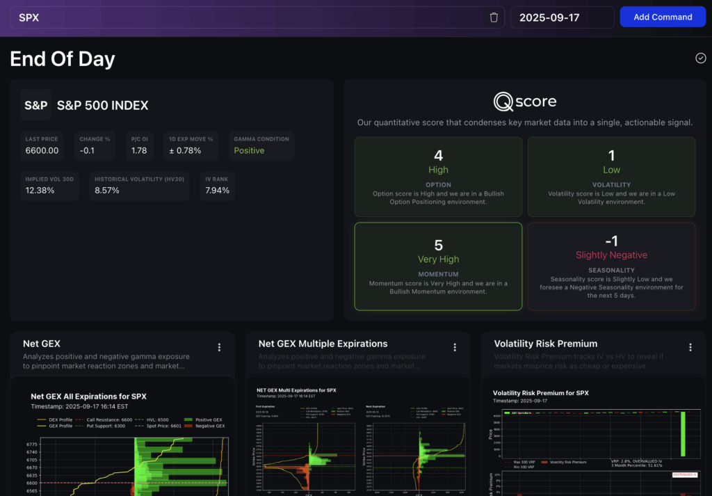Click the Last Price 6600.00 value
The height and width of the screenshot is (496, 712).
click(x=42, y=150)
